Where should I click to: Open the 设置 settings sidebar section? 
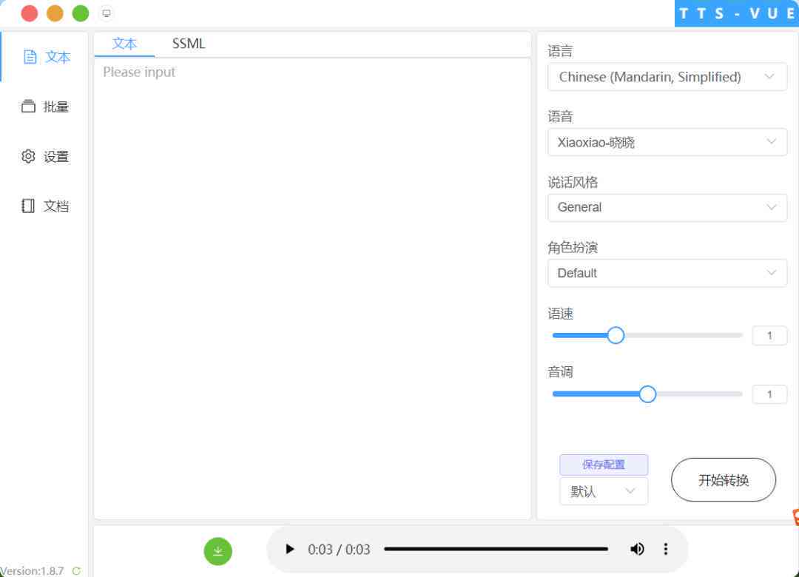[45, 157]
